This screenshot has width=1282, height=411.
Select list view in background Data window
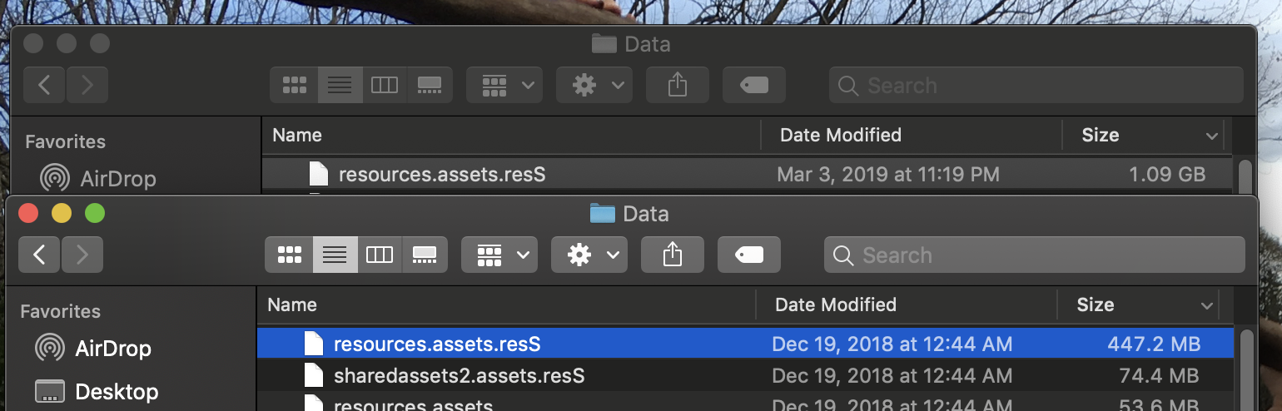340,85
